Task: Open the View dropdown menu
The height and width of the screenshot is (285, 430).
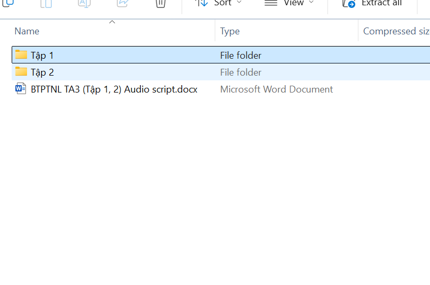Action: click(289, 3)
